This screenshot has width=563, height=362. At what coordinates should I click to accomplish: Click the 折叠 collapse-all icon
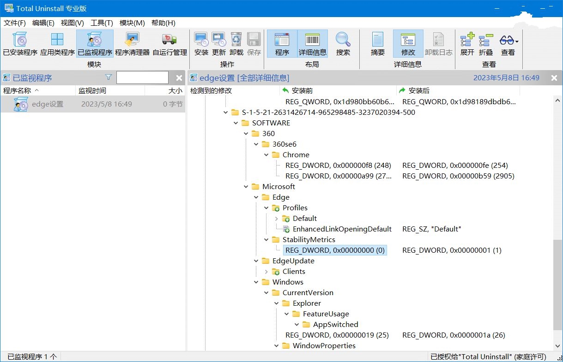coord(486,44)
